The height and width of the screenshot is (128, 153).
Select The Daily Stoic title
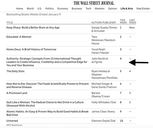click(16, 71)
